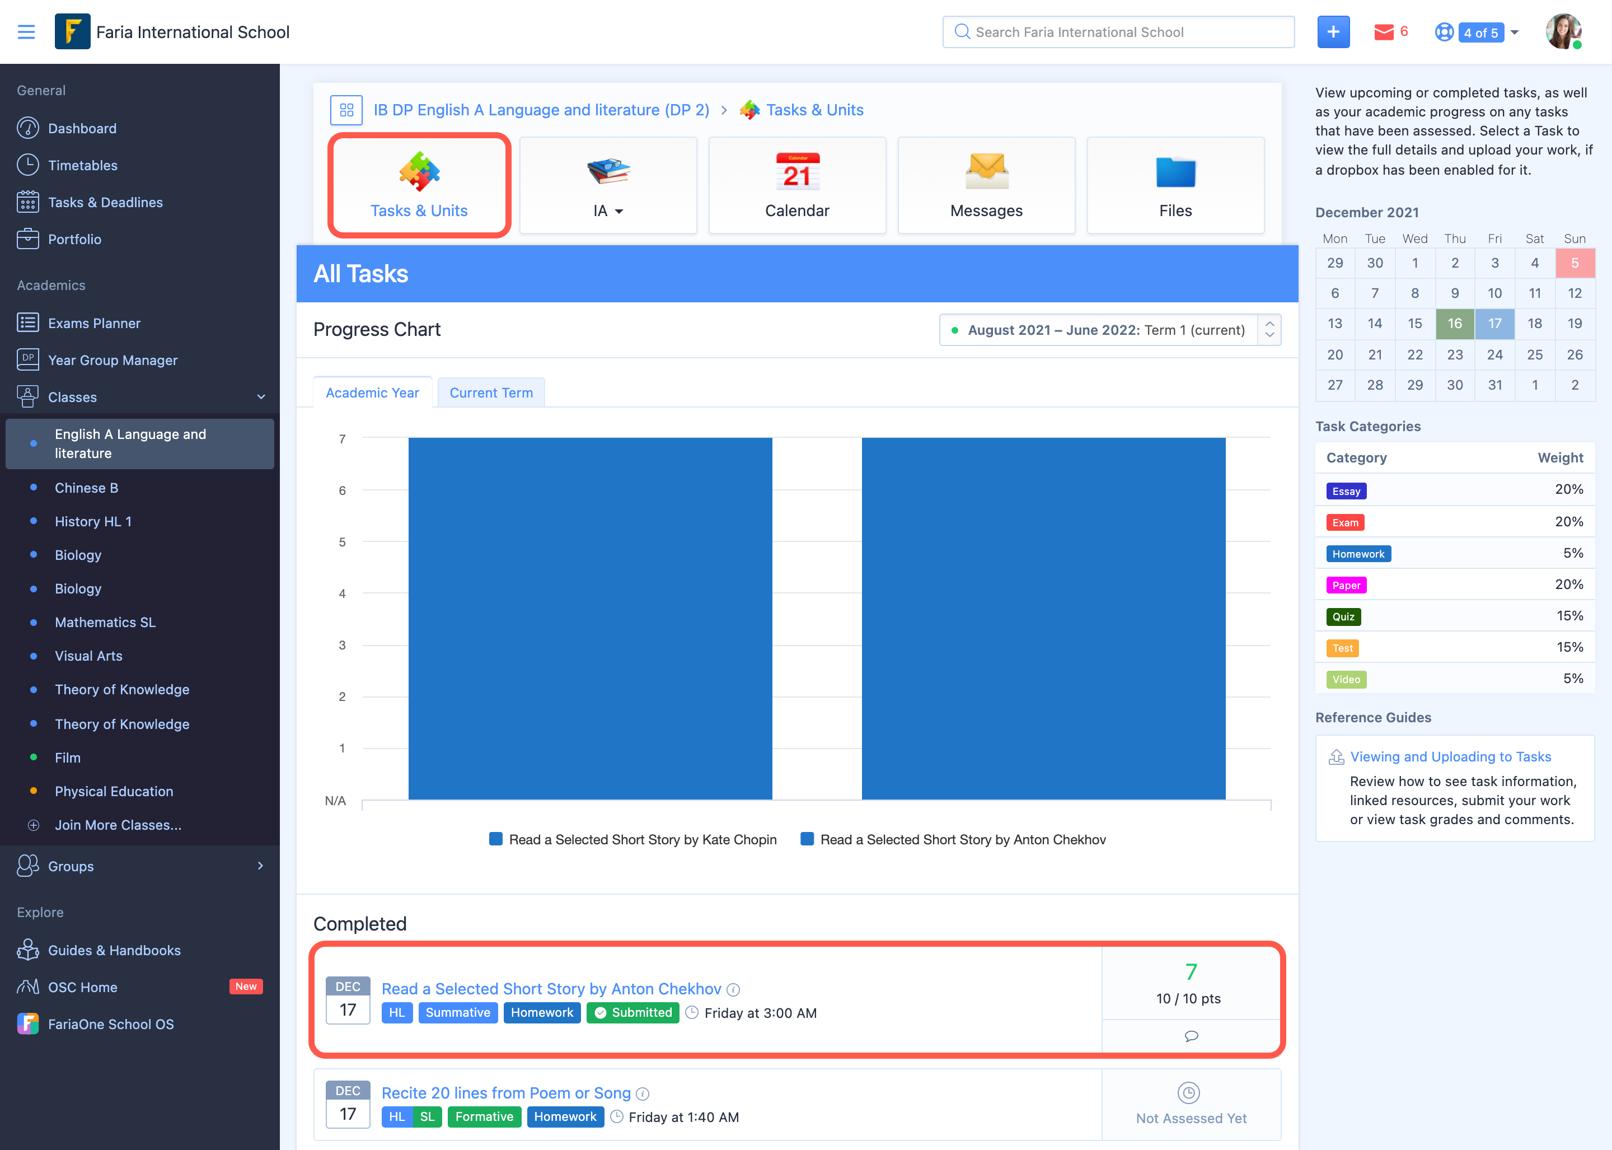Select History HL 1 class
The height and width of the screenshot is (1150, 1612).
pyautogui.click(x=93, y=521)
